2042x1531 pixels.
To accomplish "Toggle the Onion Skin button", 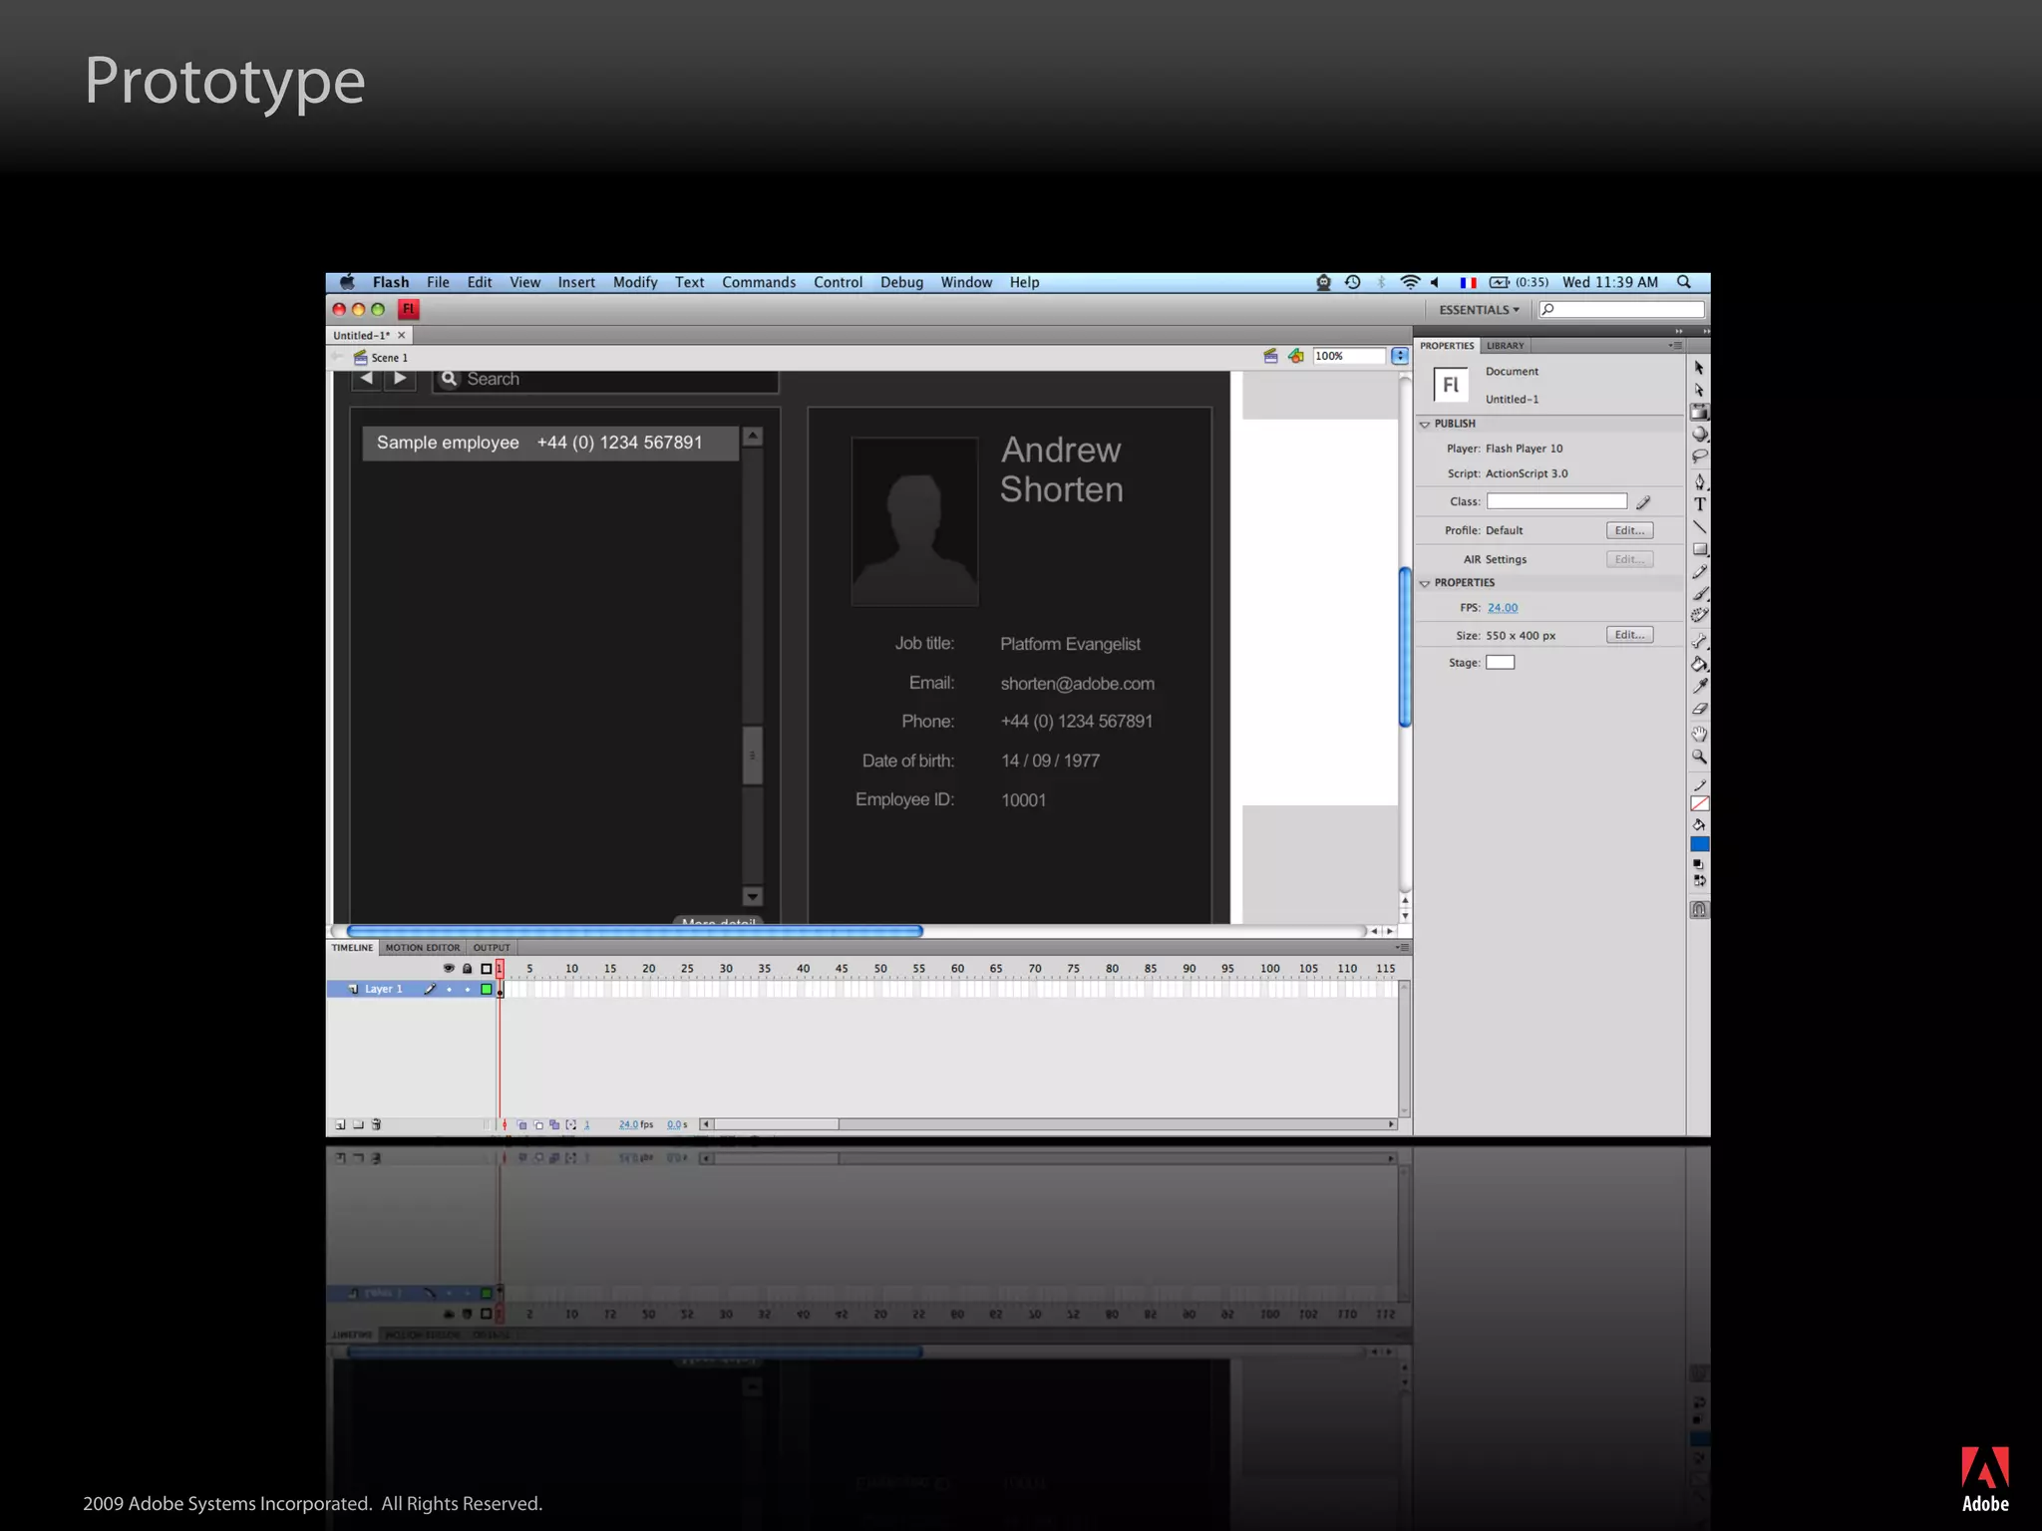I will click(x=521, y=1125).
